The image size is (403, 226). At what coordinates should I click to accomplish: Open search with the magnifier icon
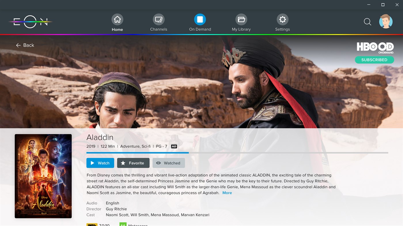point(368,22)
